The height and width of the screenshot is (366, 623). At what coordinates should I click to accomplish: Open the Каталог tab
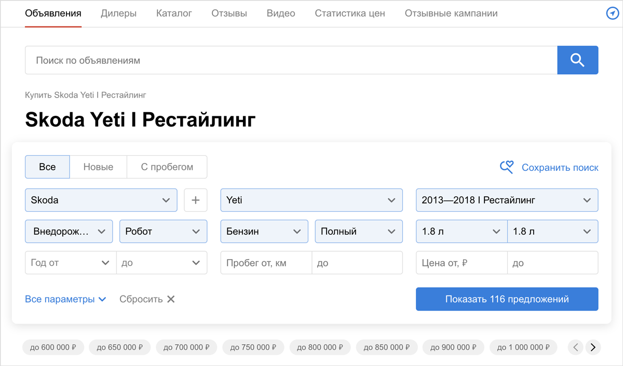pos(174,13)
